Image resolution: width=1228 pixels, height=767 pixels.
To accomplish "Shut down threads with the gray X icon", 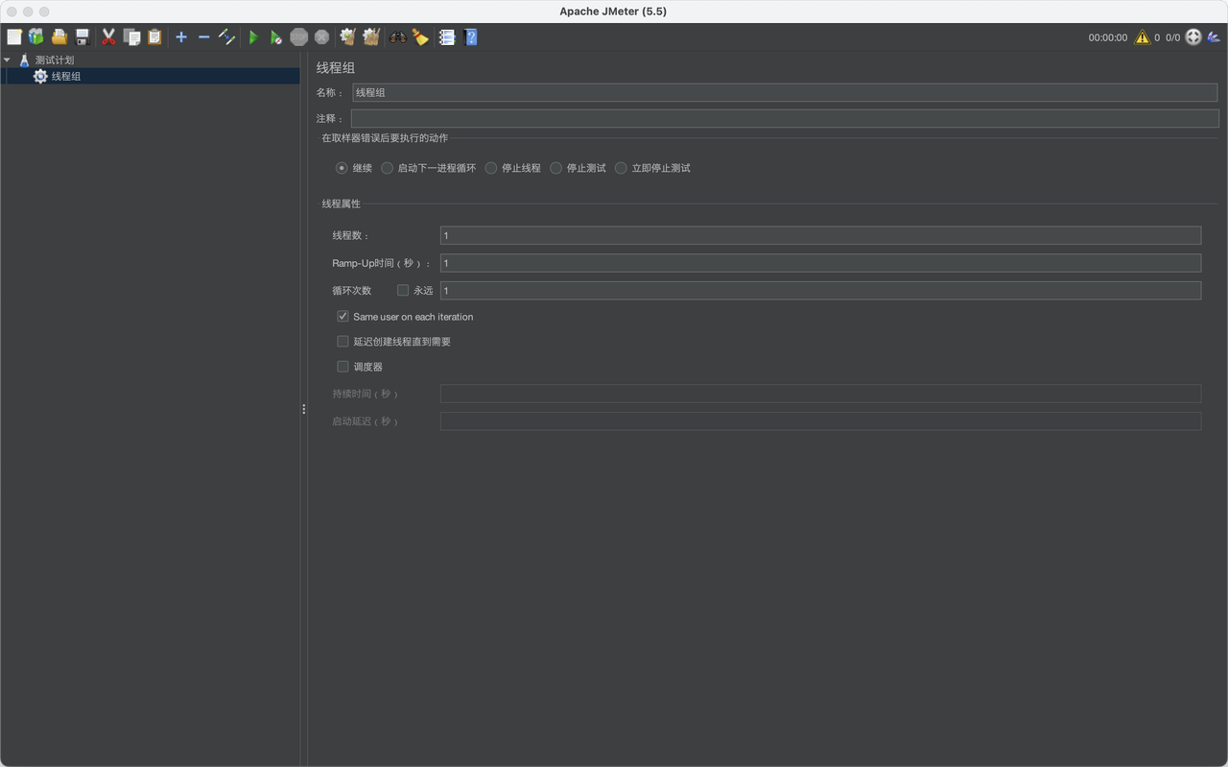I will click(322, 37).
